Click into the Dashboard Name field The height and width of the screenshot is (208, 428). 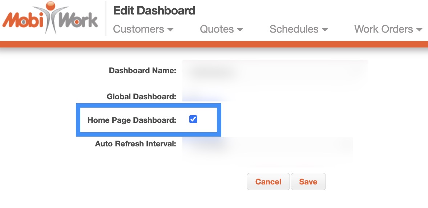coord(274,71)
